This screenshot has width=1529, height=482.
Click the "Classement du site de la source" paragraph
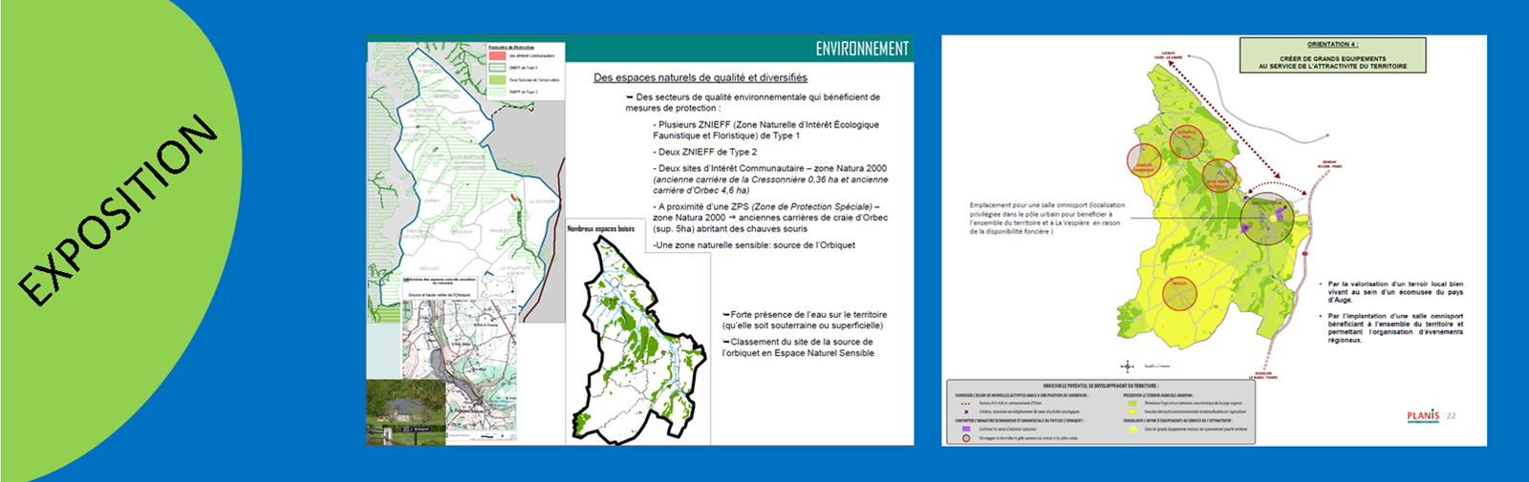798,347
